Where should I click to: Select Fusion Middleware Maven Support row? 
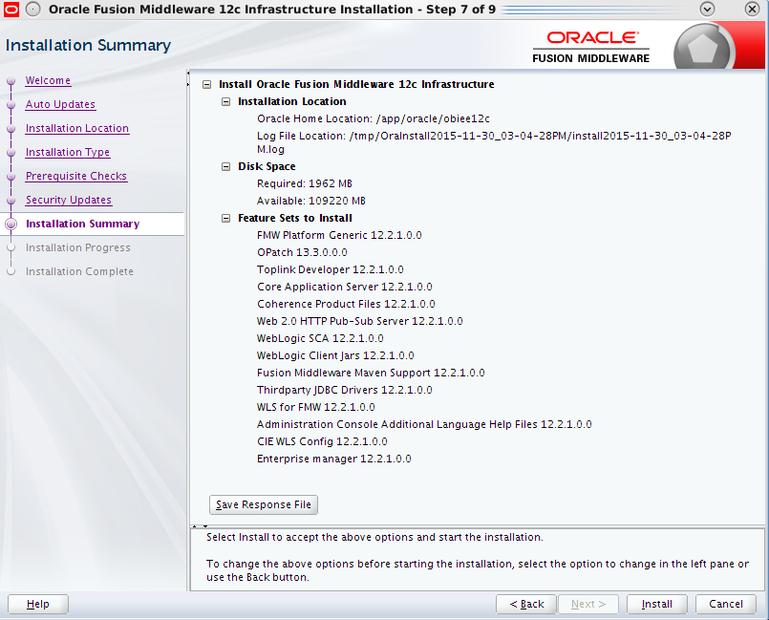(371, 373)
